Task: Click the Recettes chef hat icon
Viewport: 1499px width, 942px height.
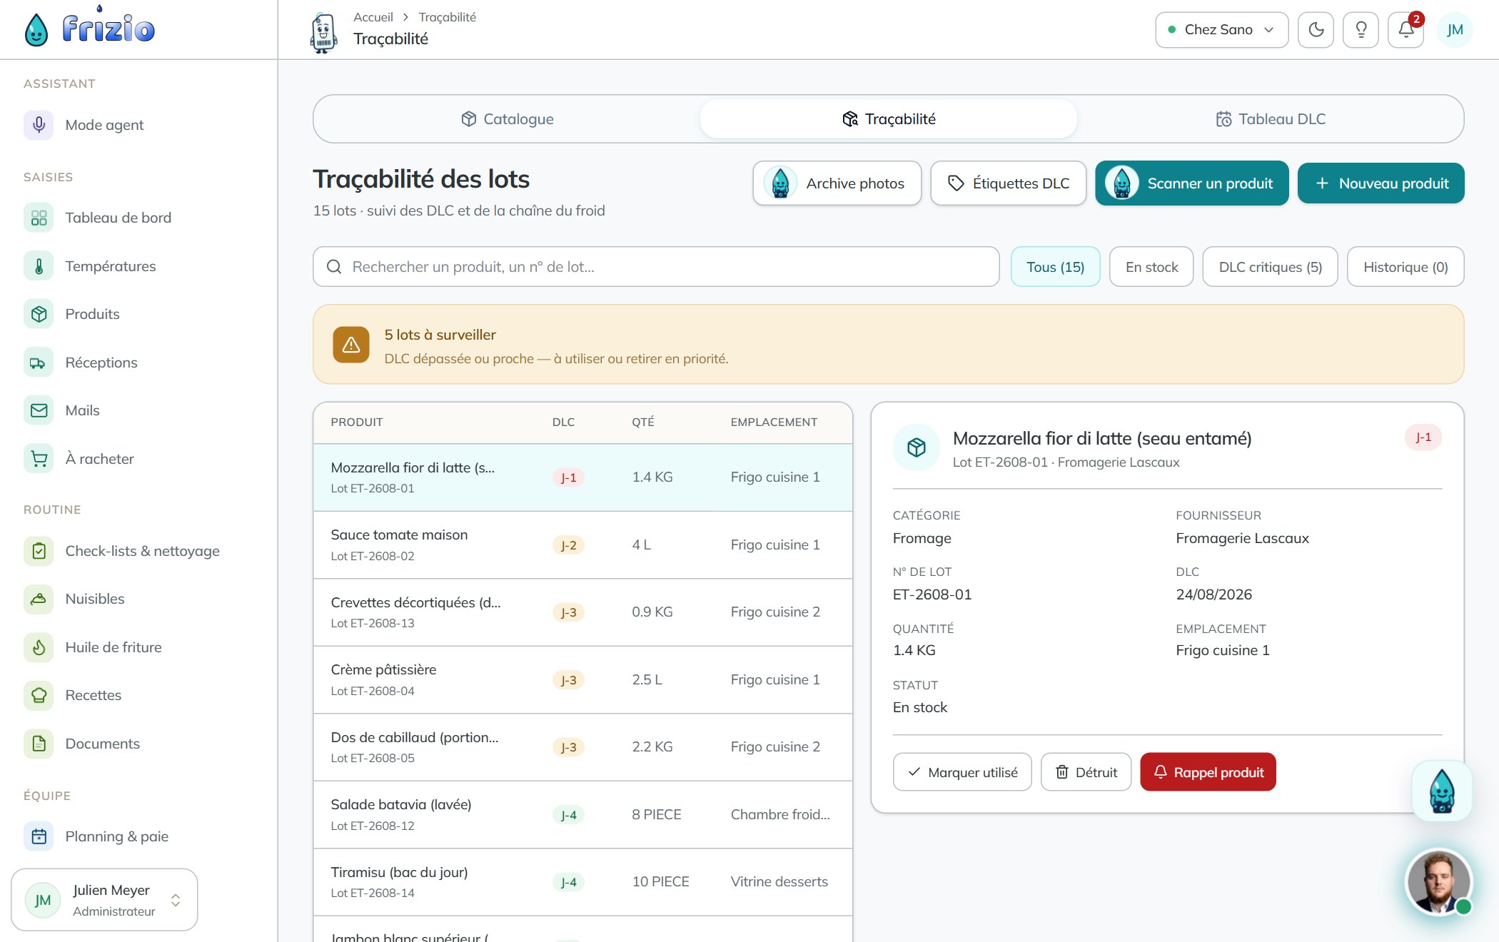Action: click(39, 695)
